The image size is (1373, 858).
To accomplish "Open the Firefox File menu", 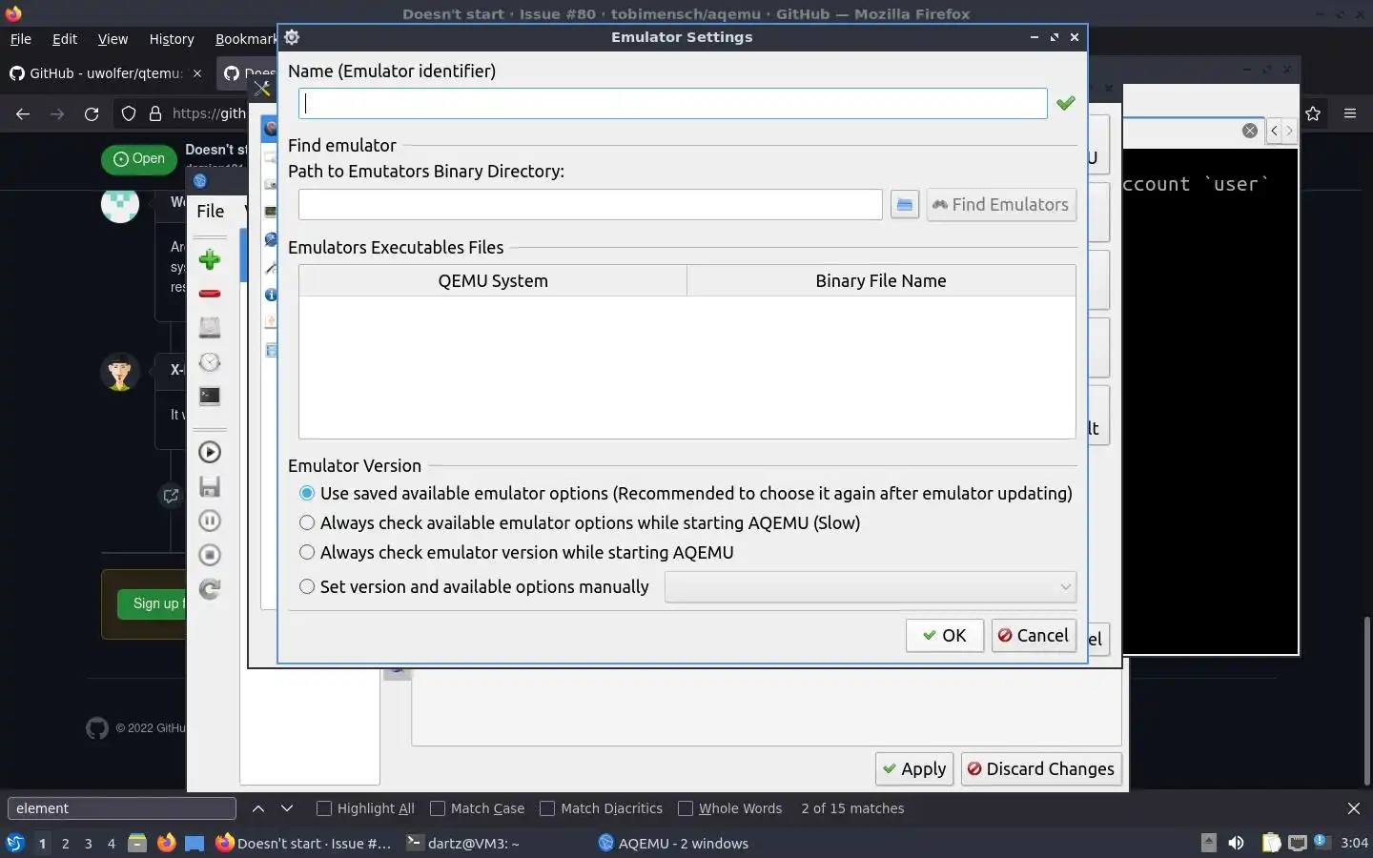I will [x=20, y=39].
